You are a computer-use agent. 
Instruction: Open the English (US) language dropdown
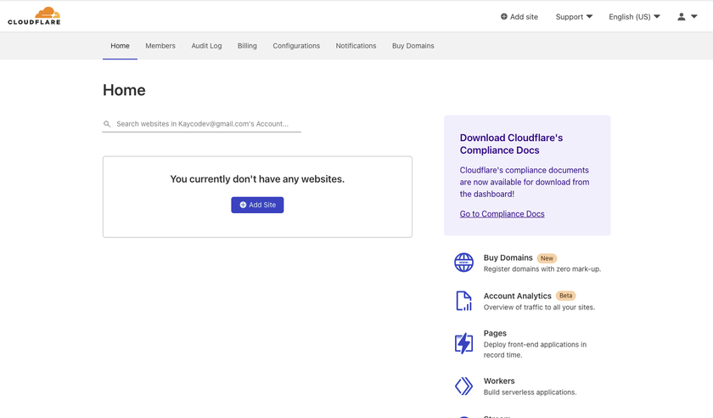(x=634, y=17)
